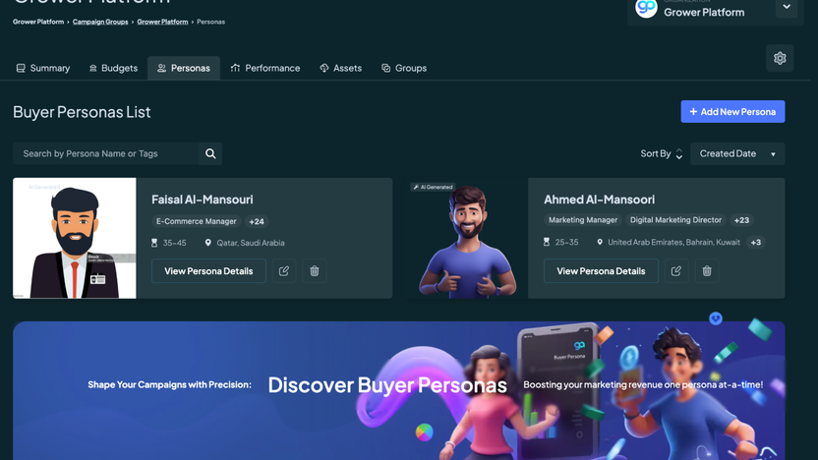This screenshot has height=460, width=818.
Task: Delete Ahmed Al-Mansoori persona with trash icon
Action: click(x=707, y=271)
